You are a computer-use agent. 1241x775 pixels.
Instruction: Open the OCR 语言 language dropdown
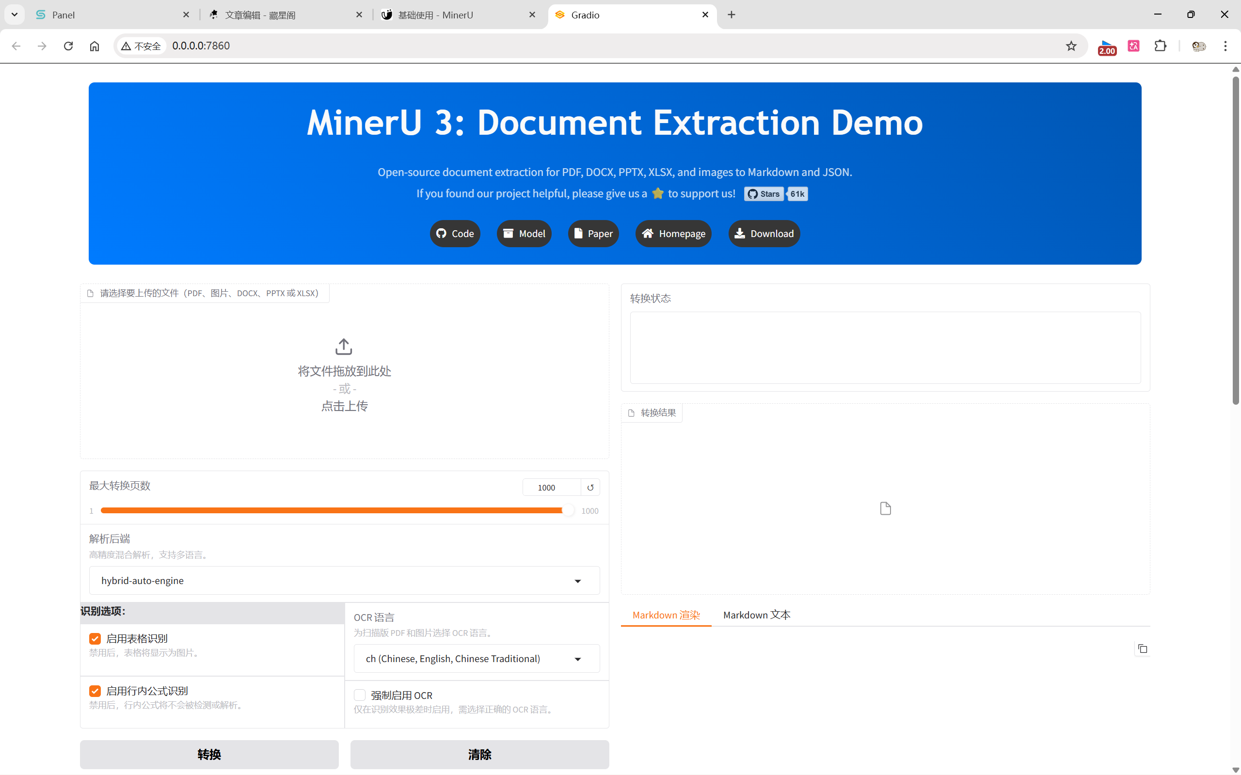pos(476,659)
